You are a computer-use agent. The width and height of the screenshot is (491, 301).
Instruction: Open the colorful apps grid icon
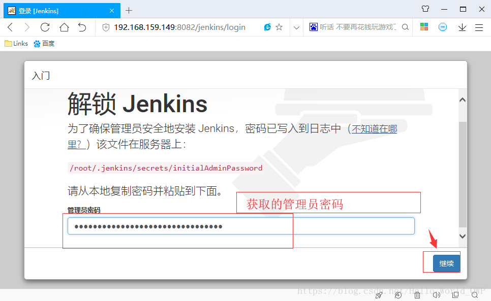point(424,27)
